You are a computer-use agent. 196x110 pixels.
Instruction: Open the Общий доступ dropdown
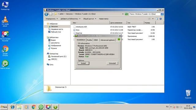(90, 19)
